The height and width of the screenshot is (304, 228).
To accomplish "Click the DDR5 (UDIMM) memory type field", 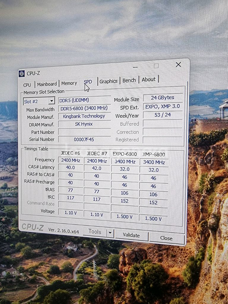I will coord(84,100).
